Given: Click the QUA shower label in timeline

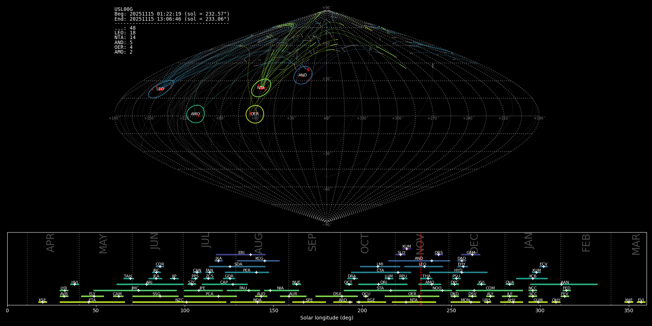Looking at the screenshot, I should point(510,282).
